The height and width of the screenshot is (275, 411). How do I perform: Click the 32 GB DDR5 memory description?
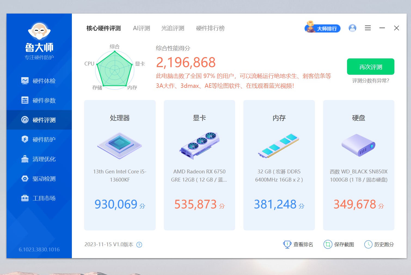(x=279, y=176)
